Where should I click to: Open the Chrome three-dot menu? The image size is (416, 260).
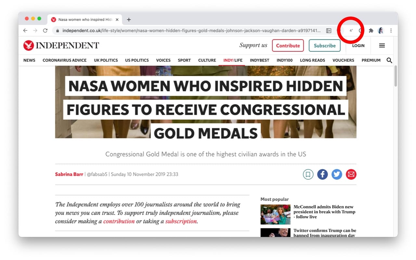(x=391, y=31)
